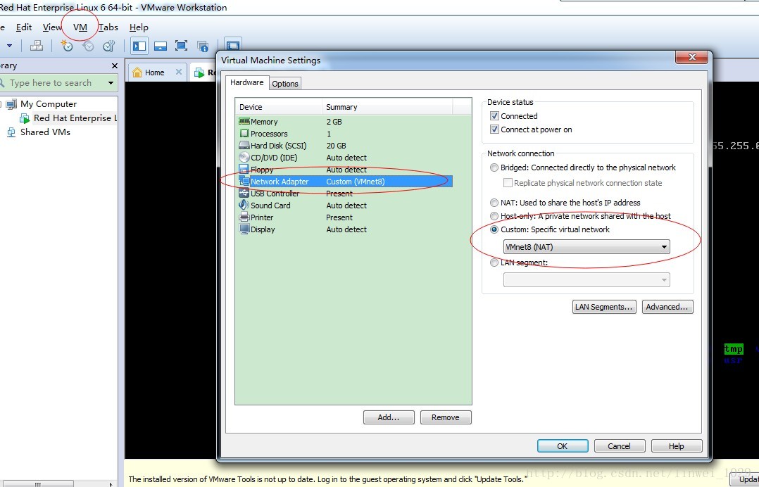Collapse the My Computer tree node
759x487 pixels.
[1, 104]
